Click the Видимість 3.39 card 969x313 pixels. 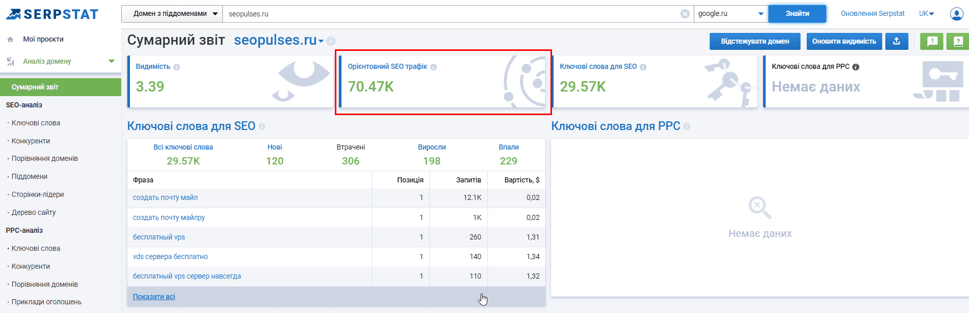230,82
